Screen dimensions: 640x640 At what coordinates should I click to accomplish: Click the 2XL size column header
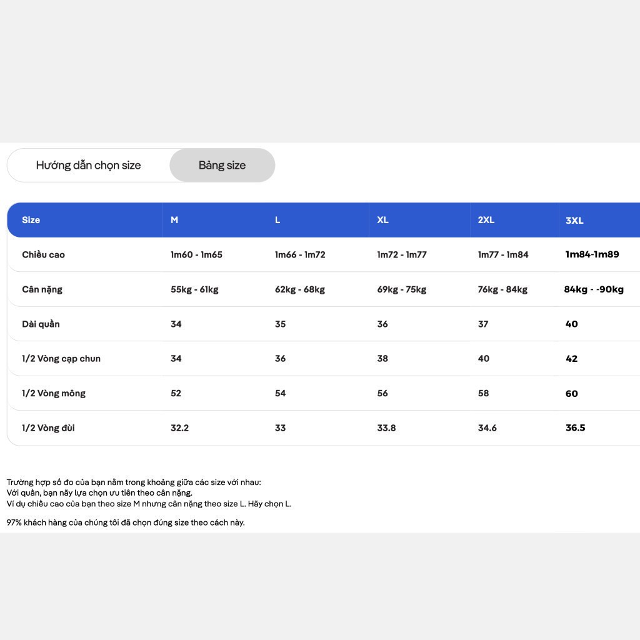(486, 220)
